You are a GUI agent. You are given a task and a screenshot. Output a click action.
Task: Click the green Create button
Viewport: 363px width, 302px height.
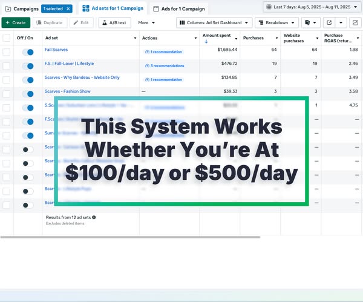tap(15, 22)
